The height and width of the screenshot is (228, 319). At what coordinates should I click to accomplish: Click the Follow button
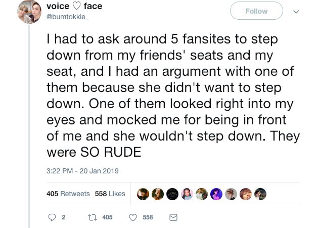click(x=256, y=11)
